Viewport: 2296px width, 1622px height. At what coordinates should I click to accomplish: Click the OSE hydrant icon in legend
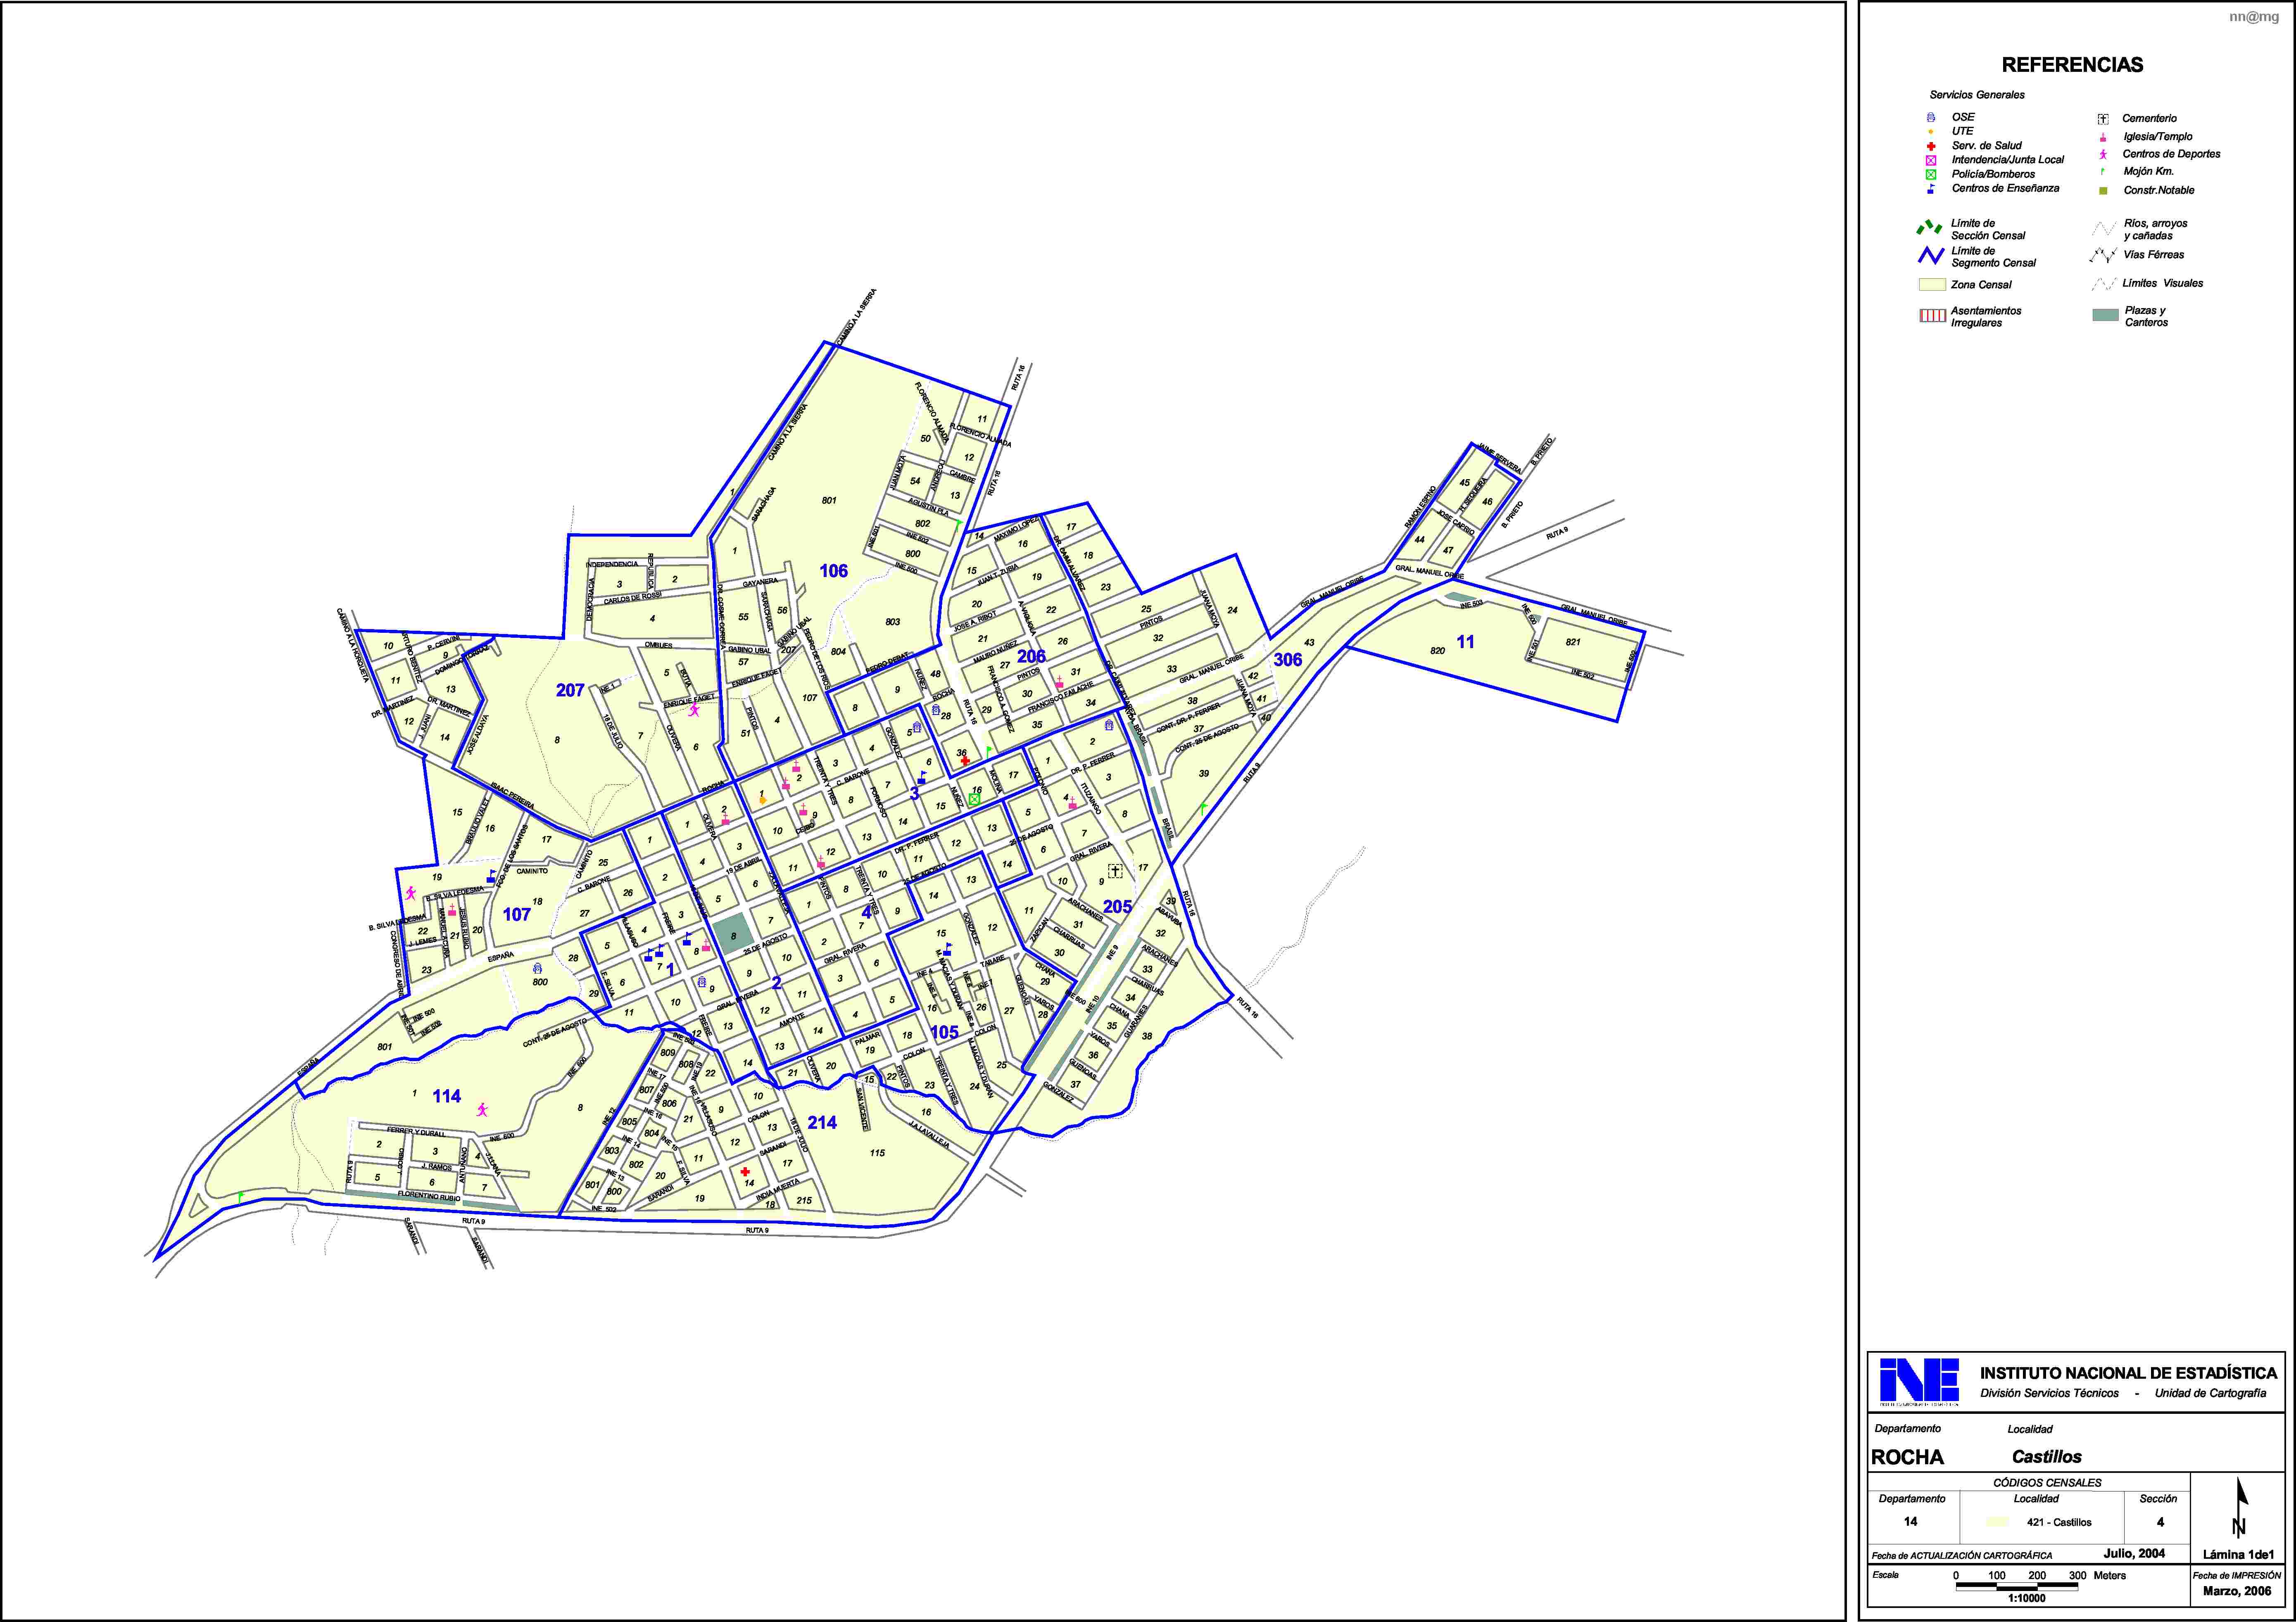[1931, 117]
